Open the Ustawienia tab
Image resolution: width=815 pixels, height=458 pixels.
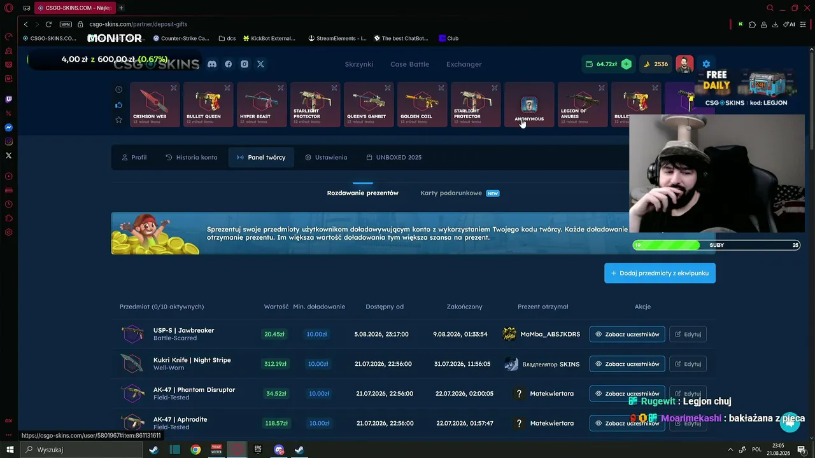326,157
